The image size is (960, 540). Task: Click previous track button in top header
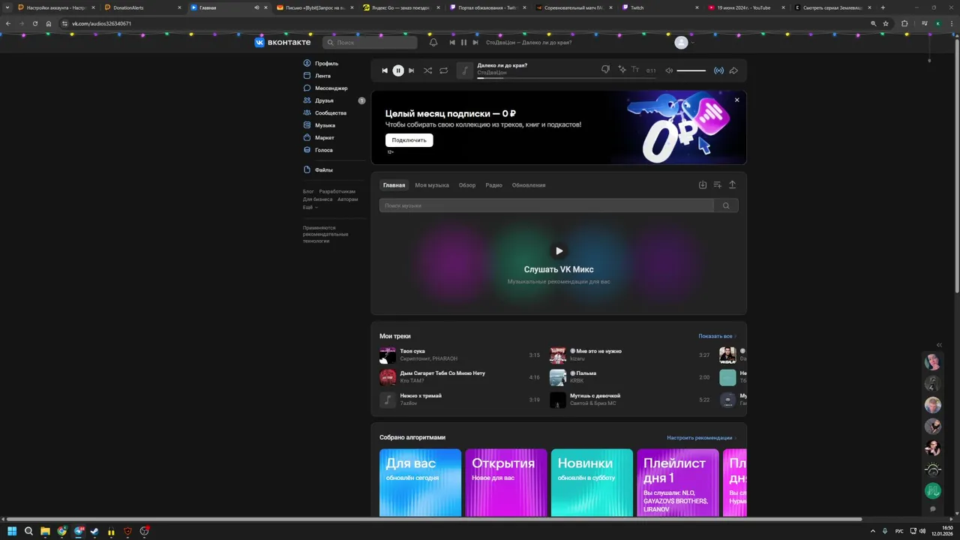pos(452,43)
